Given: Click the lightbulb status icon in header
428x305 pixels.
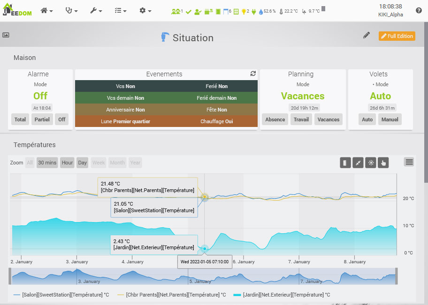Looking at the screenshot, I should pos(245,11).
